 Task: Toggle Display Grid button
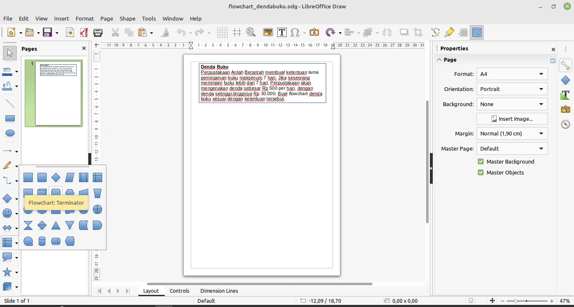point(223,32)
